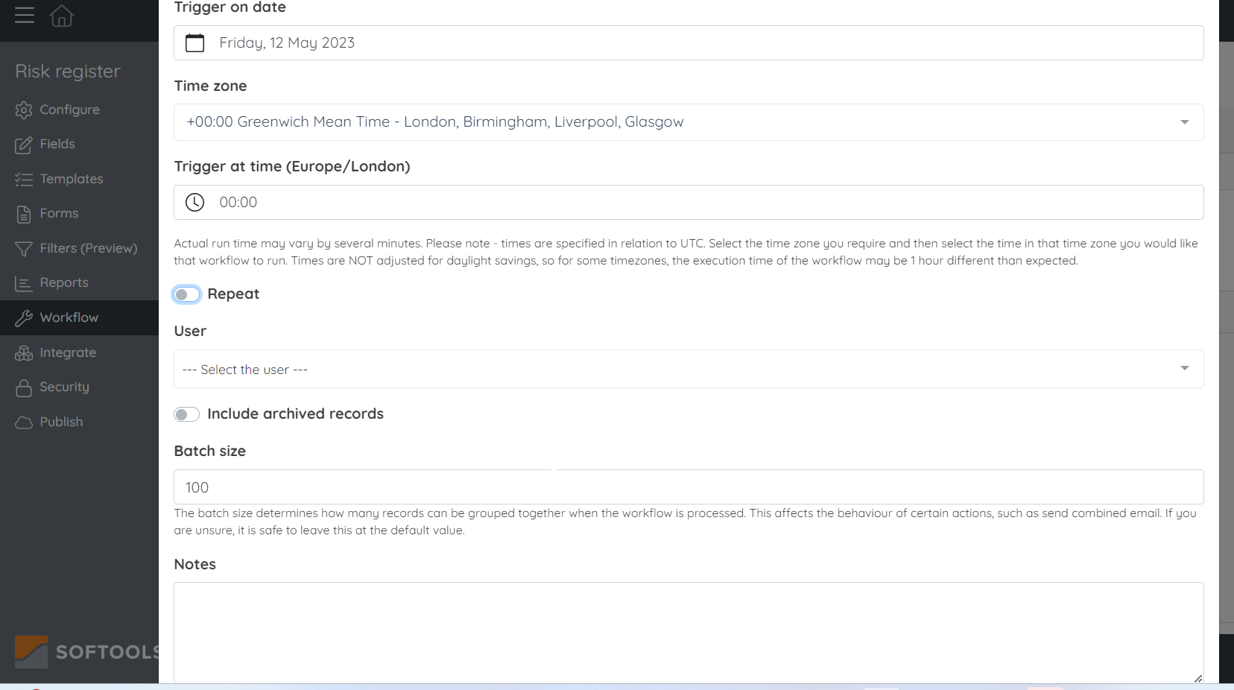Click the Trigger at time field
The height and width of the screenshot is (690, 1234).
pos(689,203)
